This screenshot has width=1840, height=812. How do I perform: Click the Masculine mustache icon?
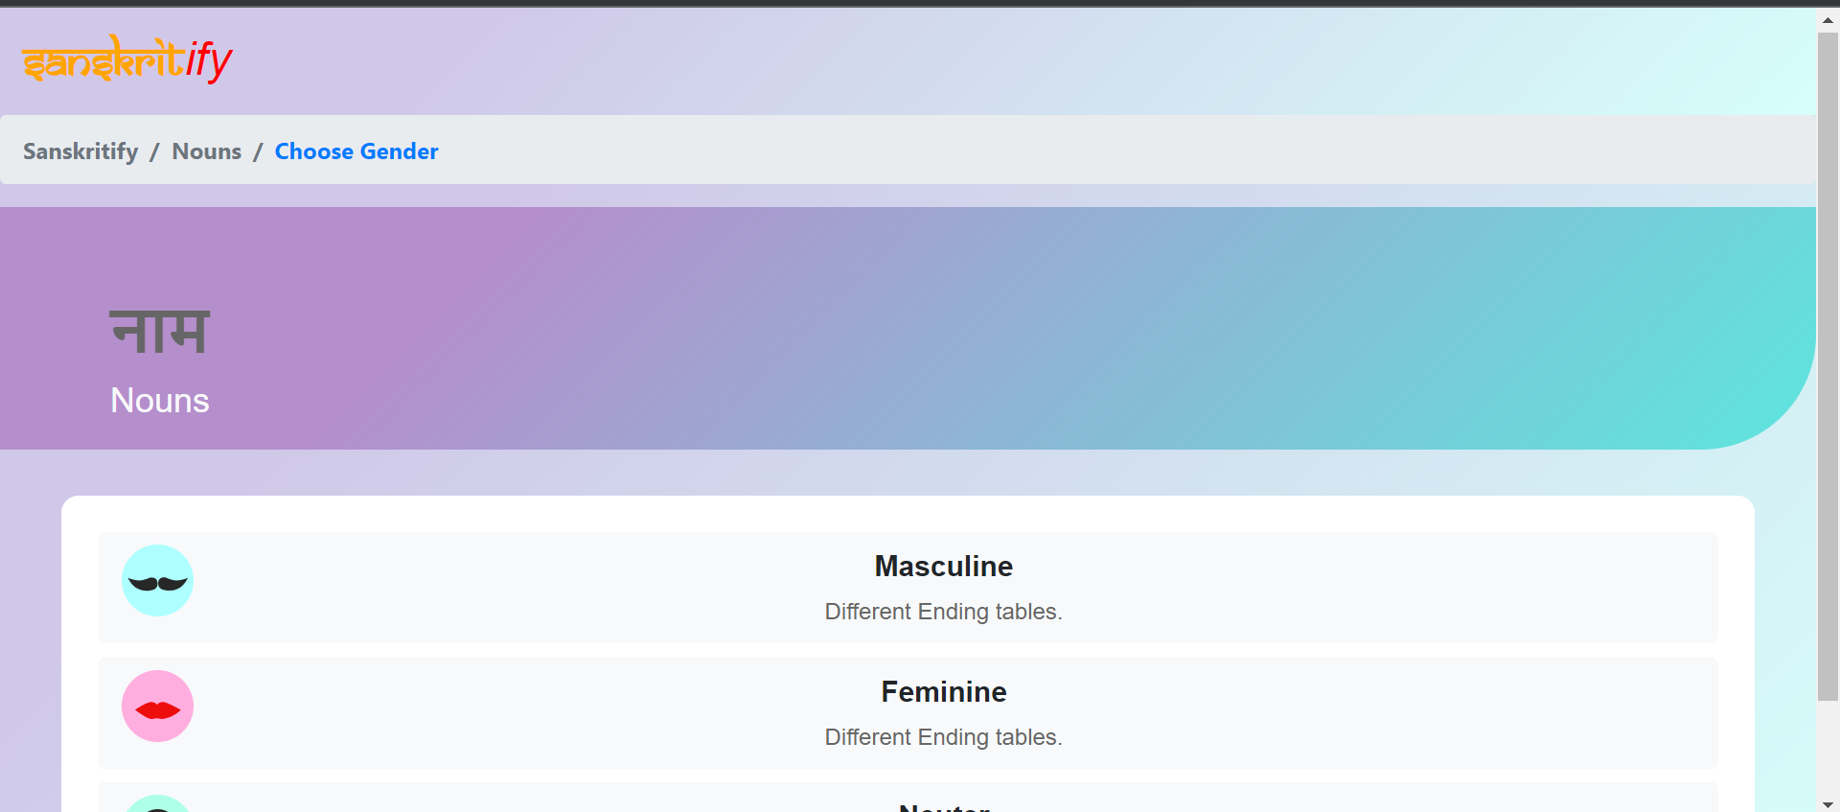click(x=157, y=581)
